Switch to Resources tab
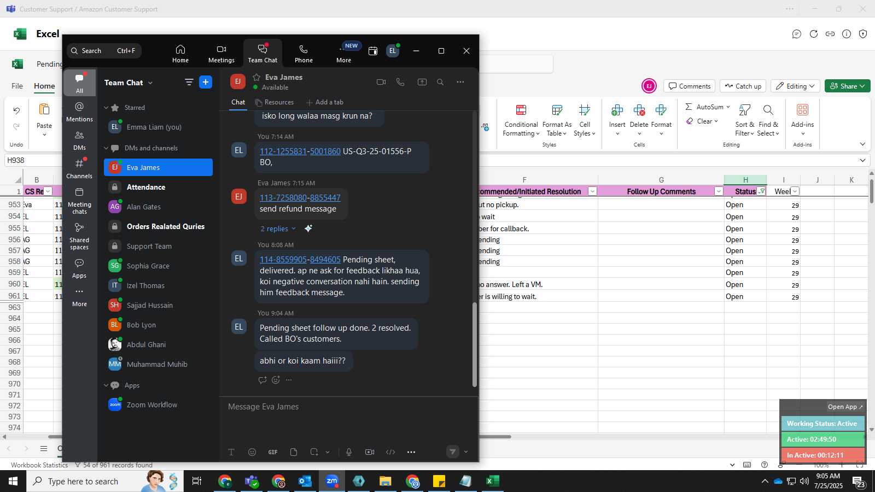This screenshot has width=875, height=492. pyautogui.click(x=275, y=102)
